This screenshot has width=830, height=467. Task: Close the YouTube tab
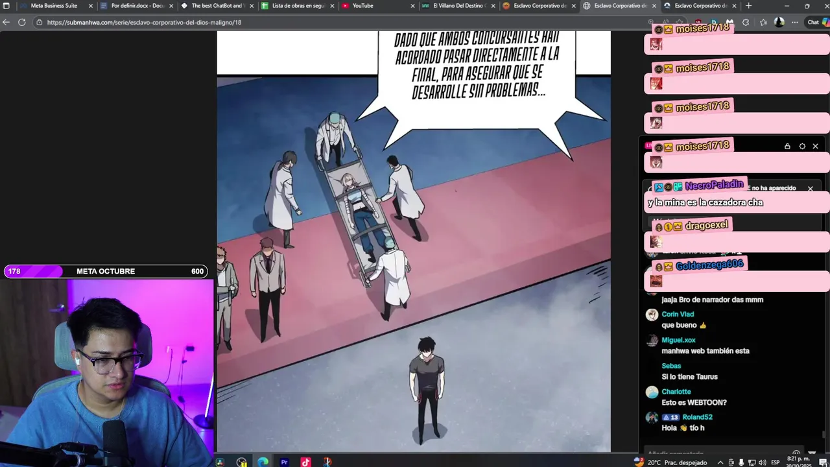coord(412,6)
